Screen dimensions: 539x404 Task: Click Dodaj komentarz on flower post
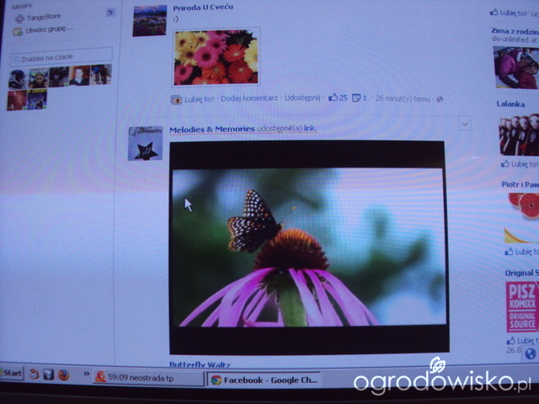click(x=249, y=98)
